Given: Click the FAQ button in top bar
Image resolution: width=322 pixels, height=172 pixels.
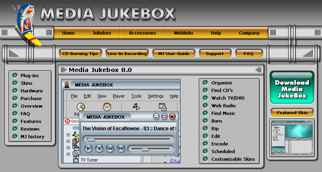Looking at the screenshot, I should point(248,54).
